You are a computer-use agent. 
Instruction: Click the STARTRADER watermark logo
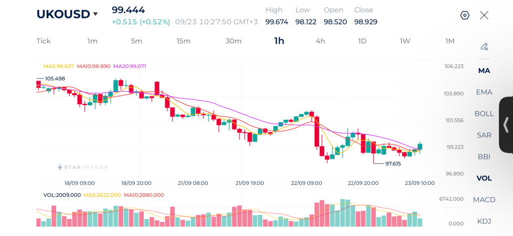(83, 167)
